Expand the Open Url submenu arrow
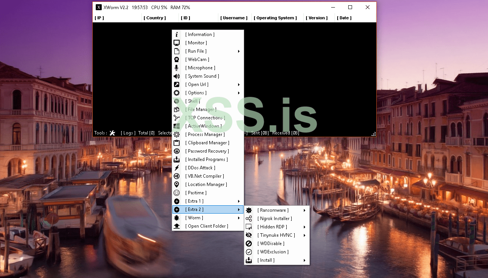The height and width of the screenshot is (278, 488). 239,84
